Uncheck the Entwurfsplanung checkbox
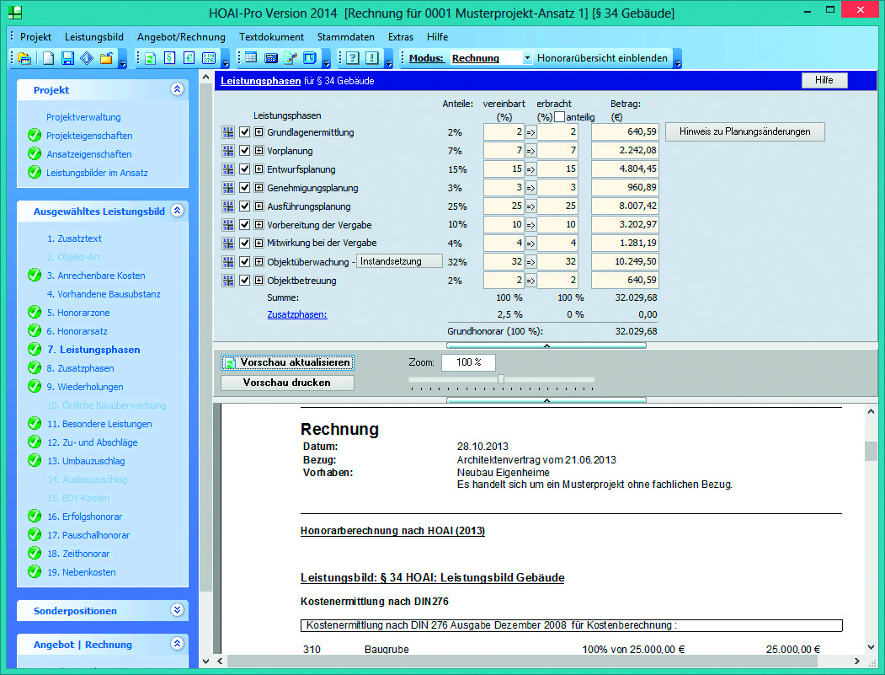 244,169
